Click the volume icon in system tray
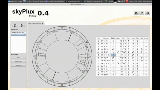Screen dimensions: 160x90 click(x=121, y=1)
